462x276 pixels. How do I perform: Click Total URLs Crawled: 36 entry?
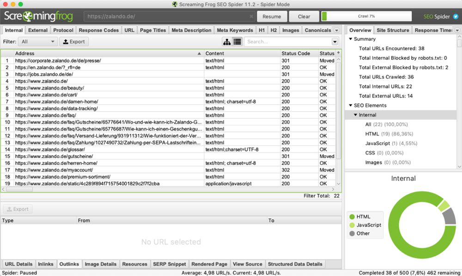click(x=386, y=77)
